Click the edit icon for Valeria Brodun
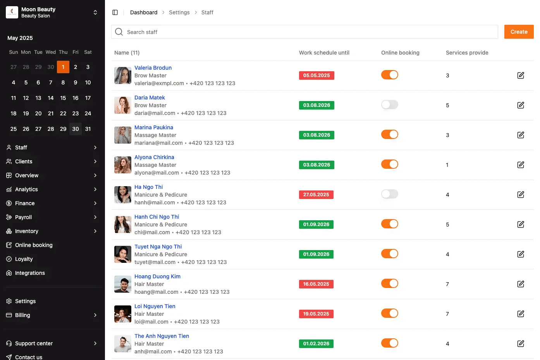Viewport: 540px width, 360px height. point(521,75)
